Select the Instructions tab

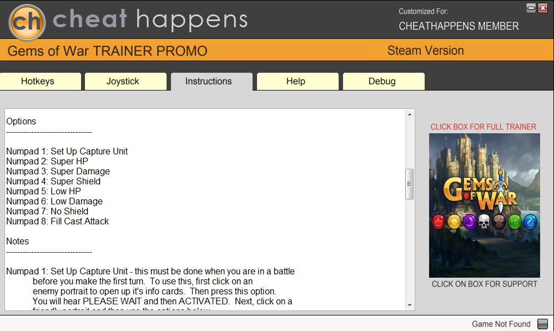tap(211, 81)
